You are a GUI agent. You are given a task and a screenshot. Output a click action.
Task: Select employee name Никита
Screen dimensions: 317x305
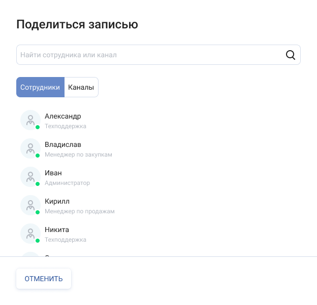(57, 230)
